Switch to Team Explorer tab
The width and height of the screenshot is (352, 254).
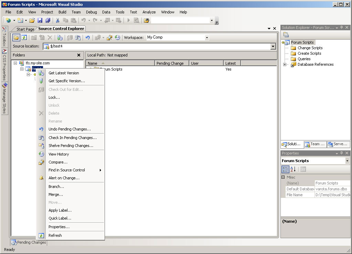[315, 144]
